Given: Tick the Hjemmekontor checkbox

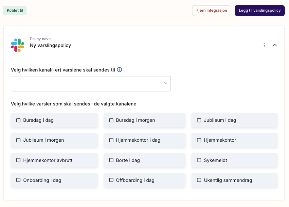Looking at the screenshot, I should (199, 140).
